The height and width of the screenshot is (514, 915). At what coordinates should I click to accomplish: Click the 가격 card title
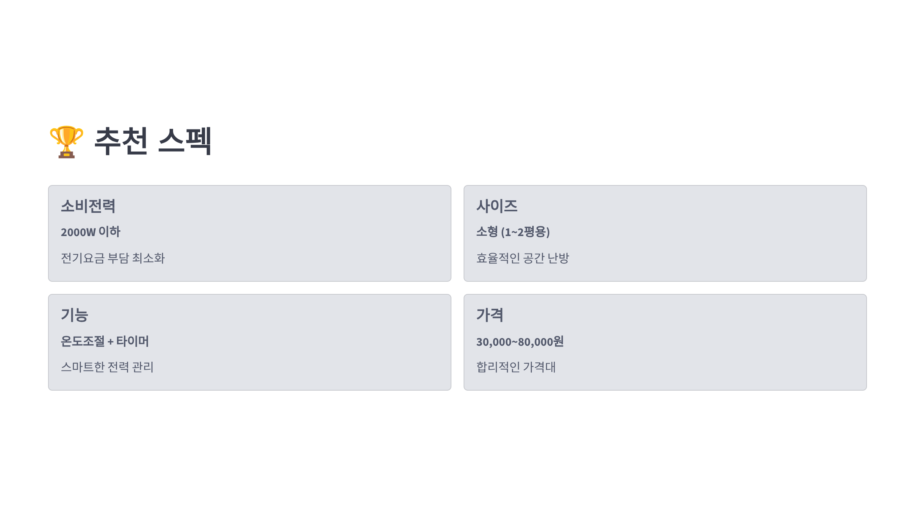490,315
